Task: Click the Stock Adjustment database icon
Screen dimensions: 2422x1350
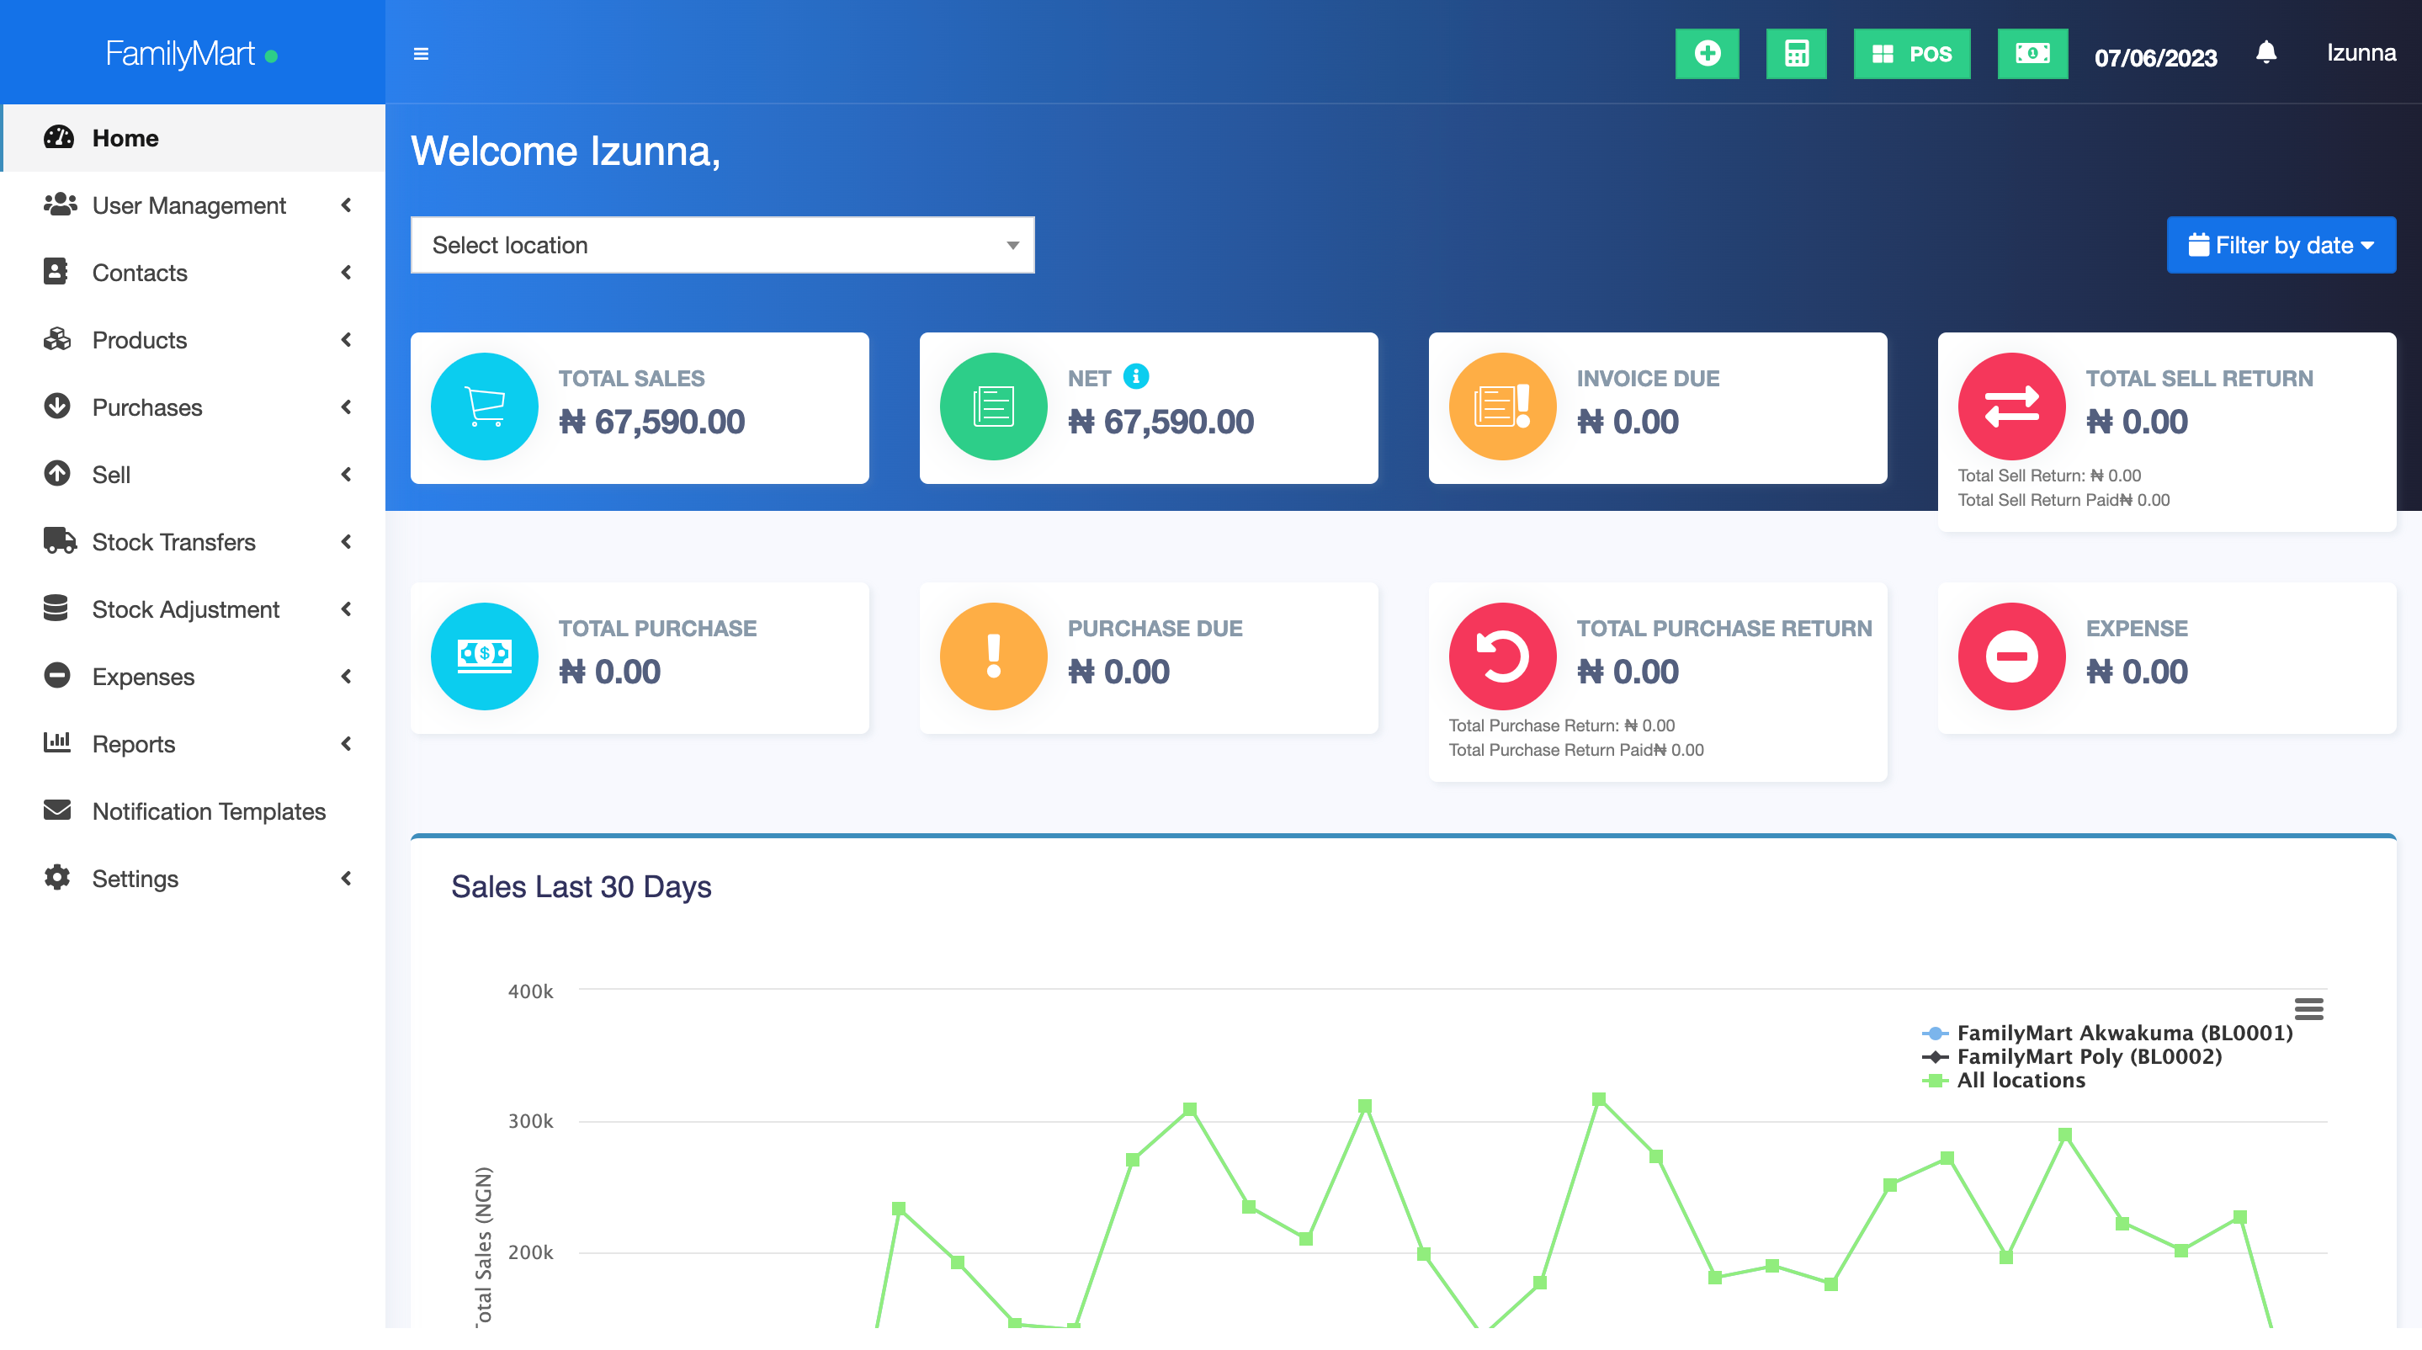Action: point(56,609)
